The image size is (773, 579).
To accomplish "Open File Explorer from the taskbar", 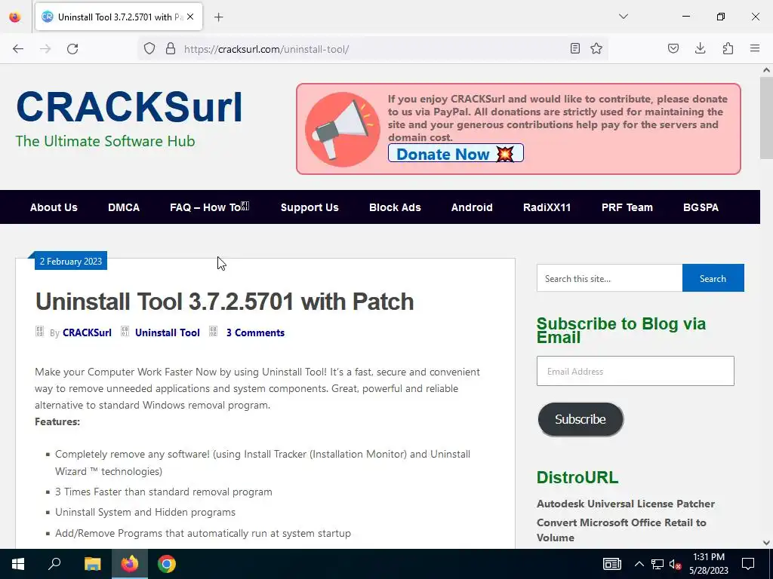I will click(92, 564).
